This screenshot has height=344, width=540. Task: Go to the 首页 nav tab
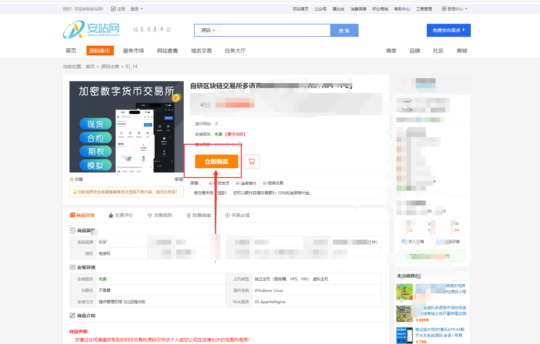coord(71,51)
